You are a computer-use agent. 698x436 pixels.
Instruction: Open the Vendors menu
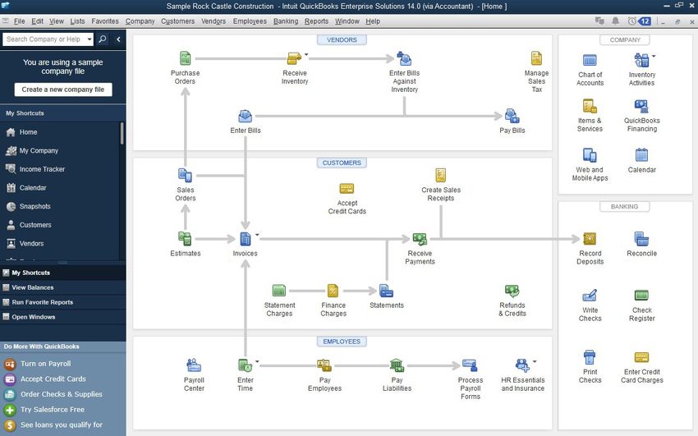[214, 21]
